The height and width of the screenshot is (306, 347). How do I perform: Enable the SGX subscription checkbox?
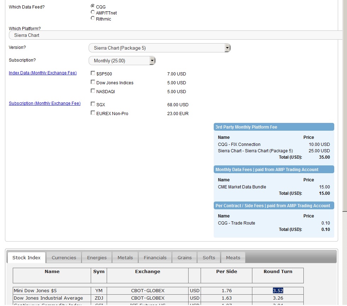click(93, 104)
